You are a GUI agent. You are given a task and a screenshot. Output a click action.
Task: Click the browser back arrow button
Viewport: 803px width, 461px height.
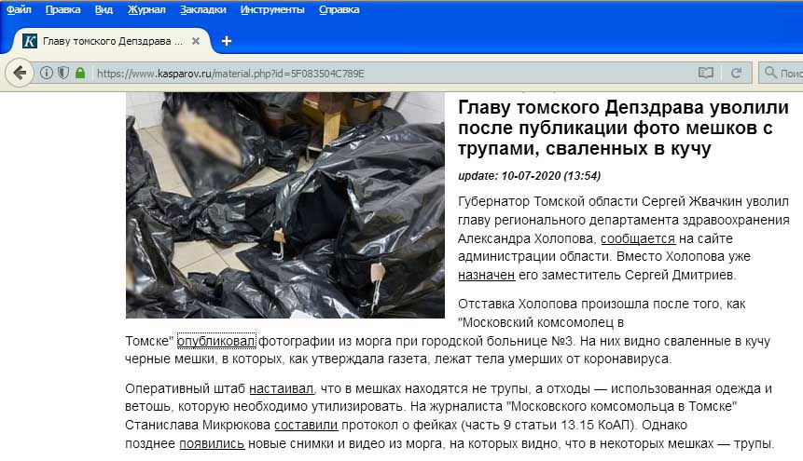20,74
